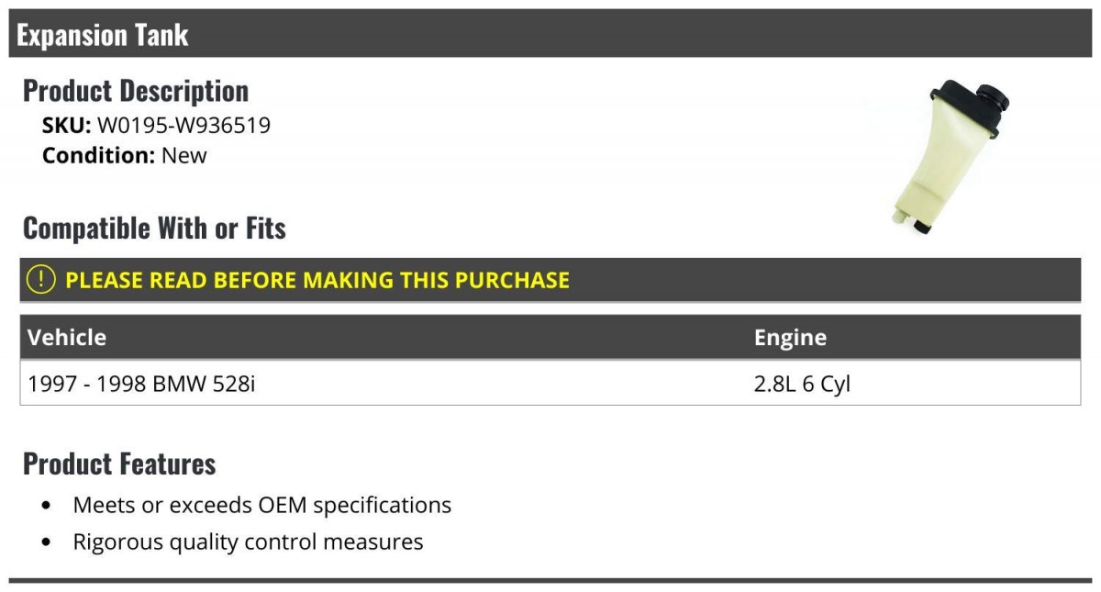
Task: Select the Compatible With or Fits heading
Action: (154, 228)
